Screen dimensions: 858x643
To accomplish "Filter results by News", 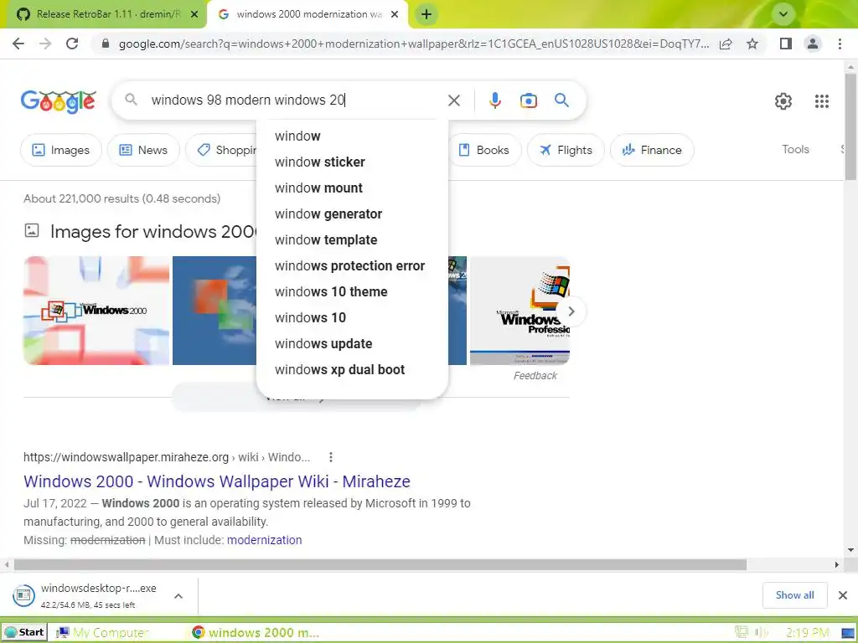I will [x=143, y=150].
